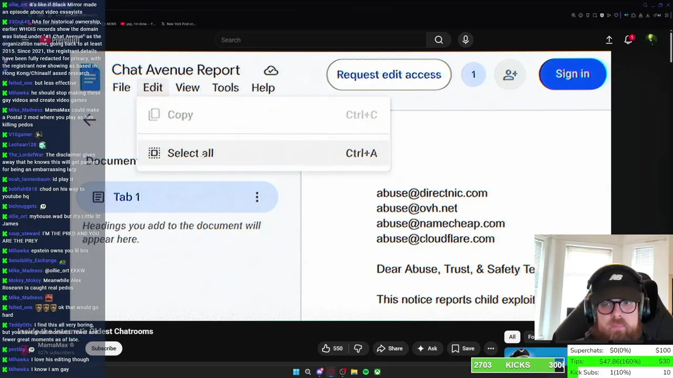Viewport: 673px width, 378px height.
Task: Click Request edit access button
Action: tap(389, 75)
